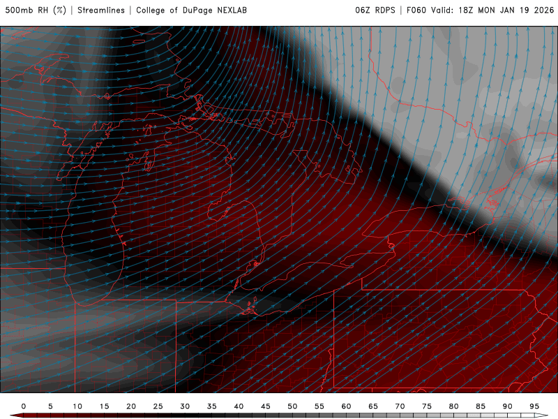Click the "30" label on the color scale
Image resolution: width=558 pixels, height=419 pixels.
point(185,406)
